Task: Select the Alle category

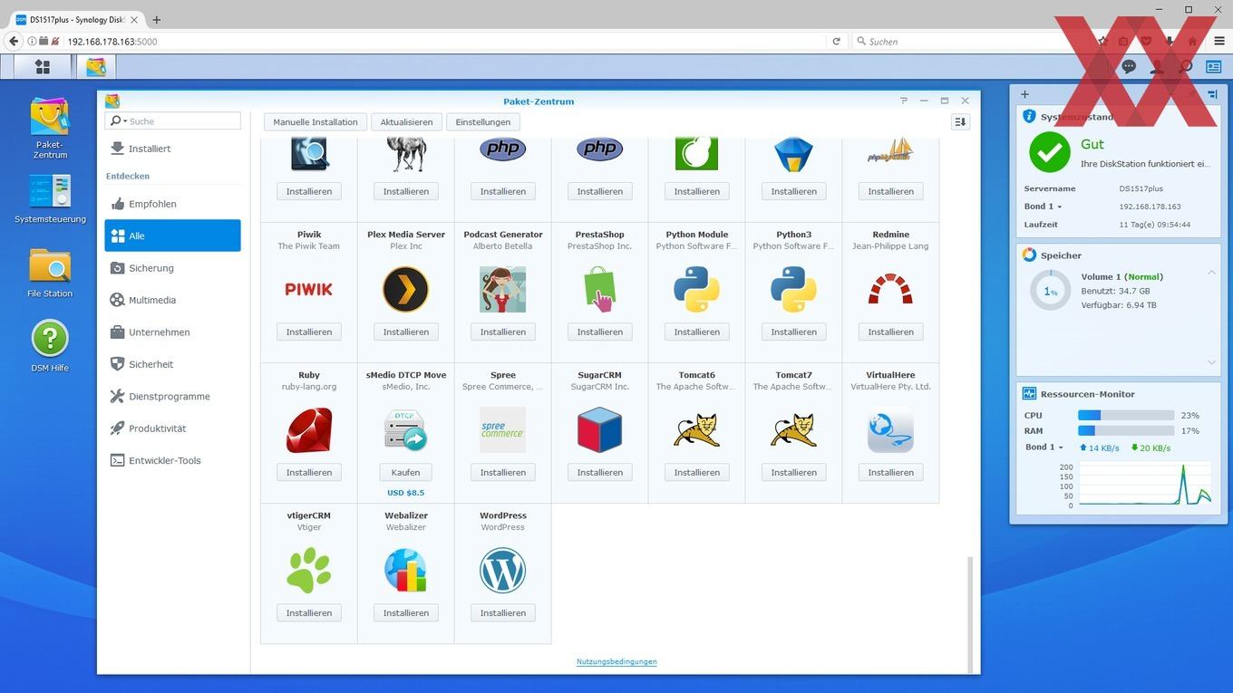Action: click(x=172, y=236)
